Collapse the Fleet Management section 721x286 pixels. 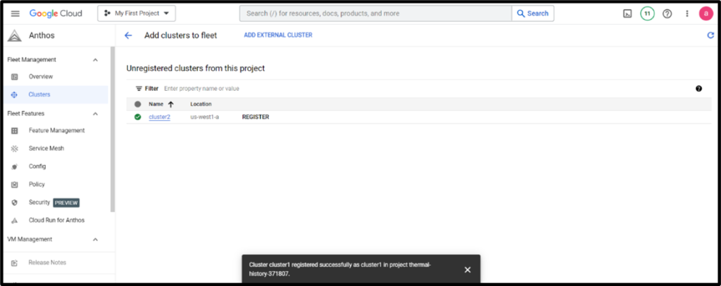pos(96,60)
